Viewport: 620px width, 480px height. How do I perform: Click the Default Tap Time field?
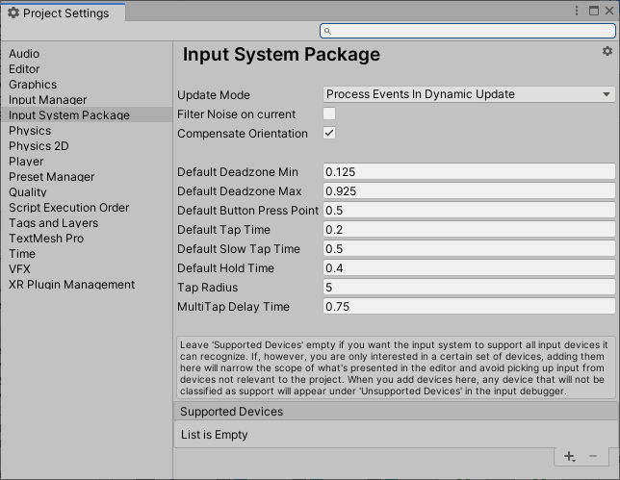click(469, 230)
